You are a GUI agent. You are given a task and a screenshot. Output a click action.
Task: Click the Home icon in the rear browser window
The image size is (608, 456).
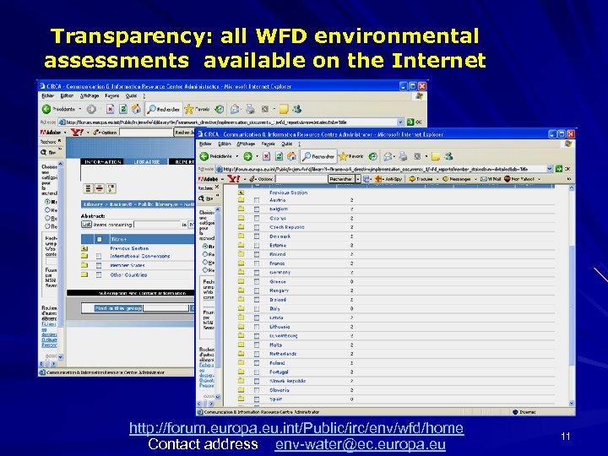[136, 109]
